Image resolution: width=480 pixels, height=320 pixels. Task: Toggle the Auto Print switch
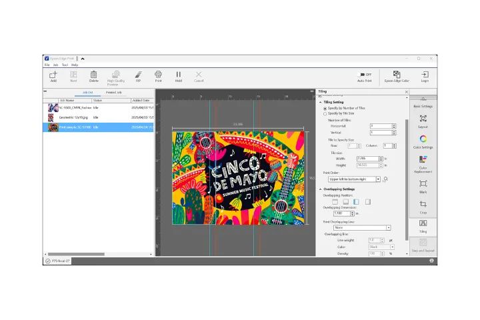click(363, 75)
